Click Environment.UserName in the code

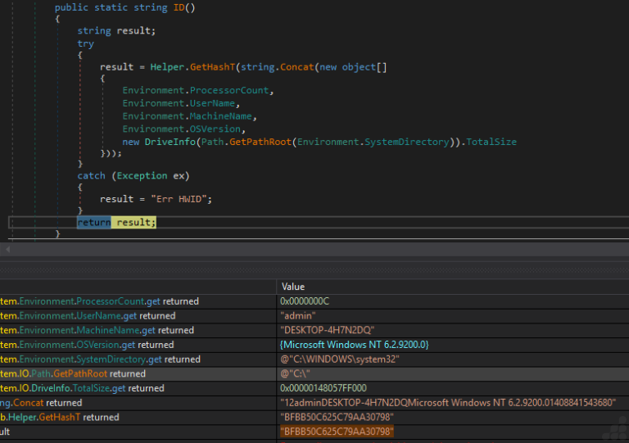[179, 103]
